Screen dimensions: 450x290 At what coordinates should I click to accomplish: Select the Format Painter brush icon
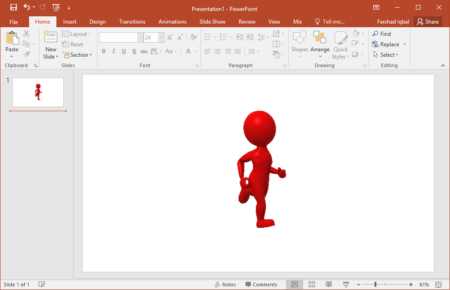[26, 54]
